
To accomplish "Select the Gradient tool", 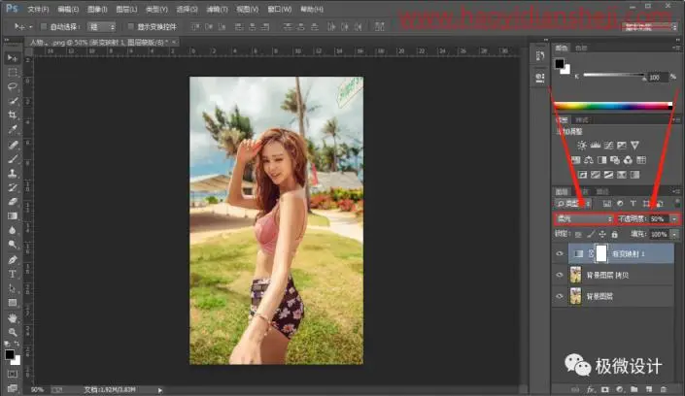I will click(x=13, y=215).
